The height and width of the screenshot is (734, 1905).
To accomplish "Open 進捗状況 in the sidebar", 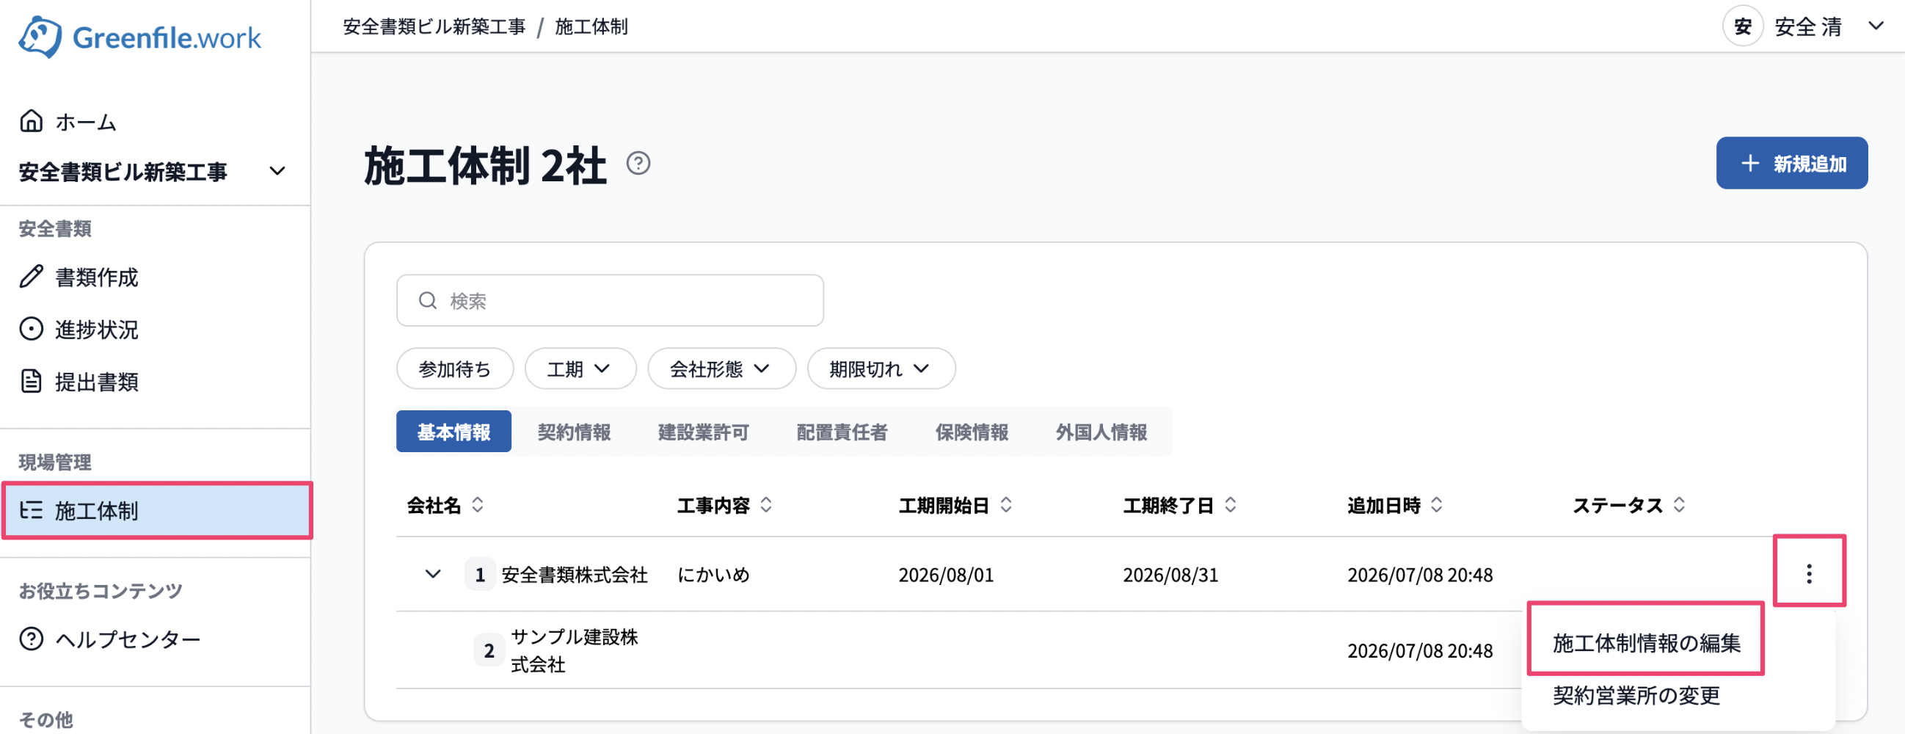I will click(96, 330).
